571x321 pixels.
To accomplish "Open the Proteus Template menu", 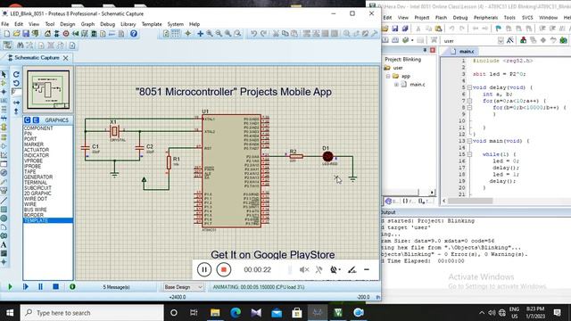I will tap(152, 24).
